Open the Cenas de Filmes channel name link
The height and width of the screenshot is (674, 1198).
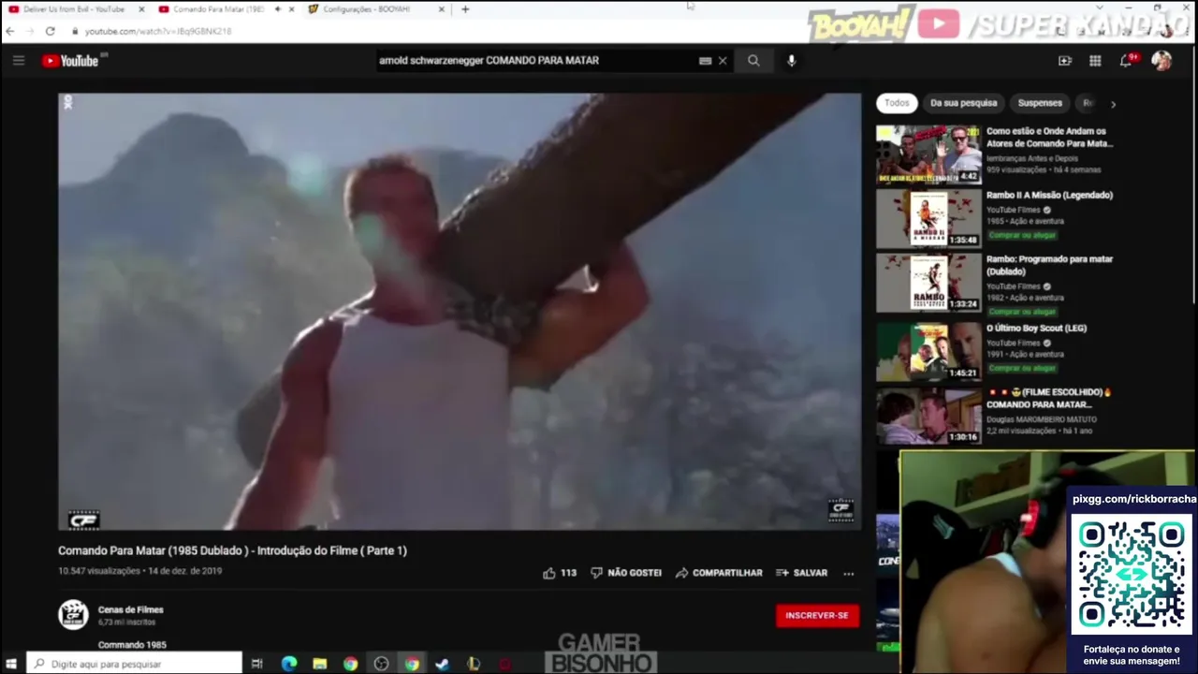[x=130, y=609]
